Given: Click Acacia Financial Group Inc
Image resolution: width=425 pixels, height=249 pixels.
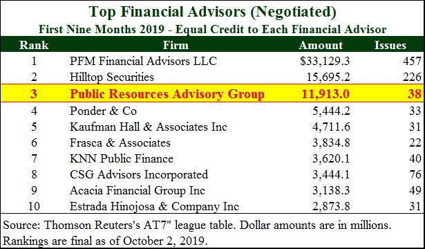Looking at the screenshot, I should coord(138,191).
